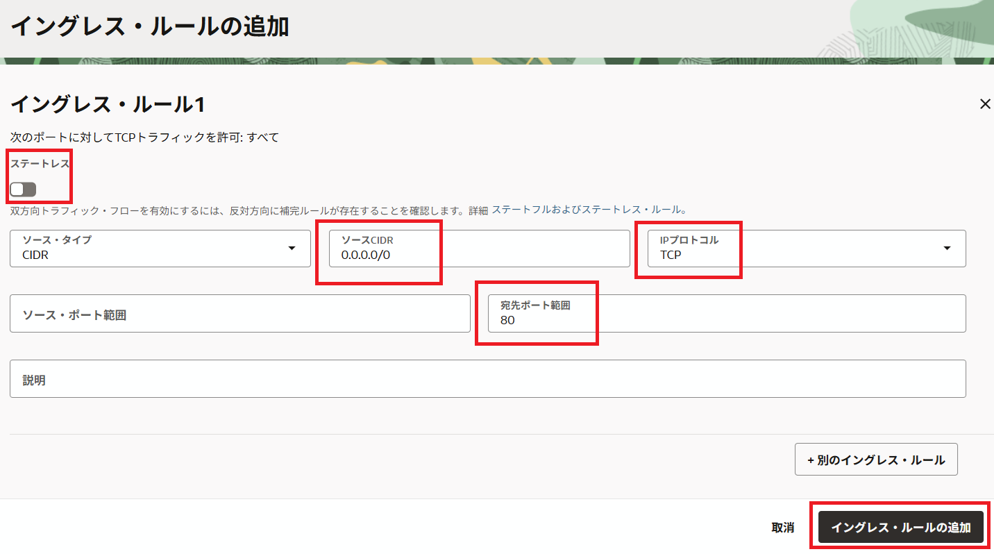
Task: Click the ステートレス label above the switch
Action: [x=40, y=164]
